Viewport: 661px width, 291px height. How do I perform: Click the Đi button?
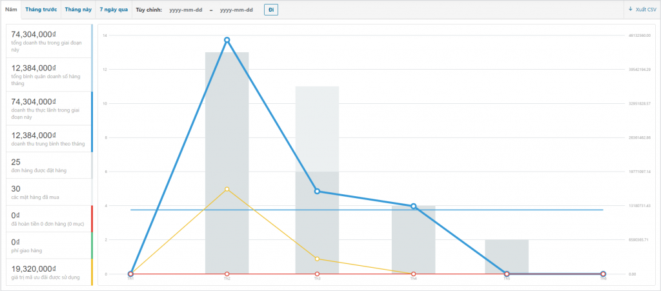click(x=271, y=10)
